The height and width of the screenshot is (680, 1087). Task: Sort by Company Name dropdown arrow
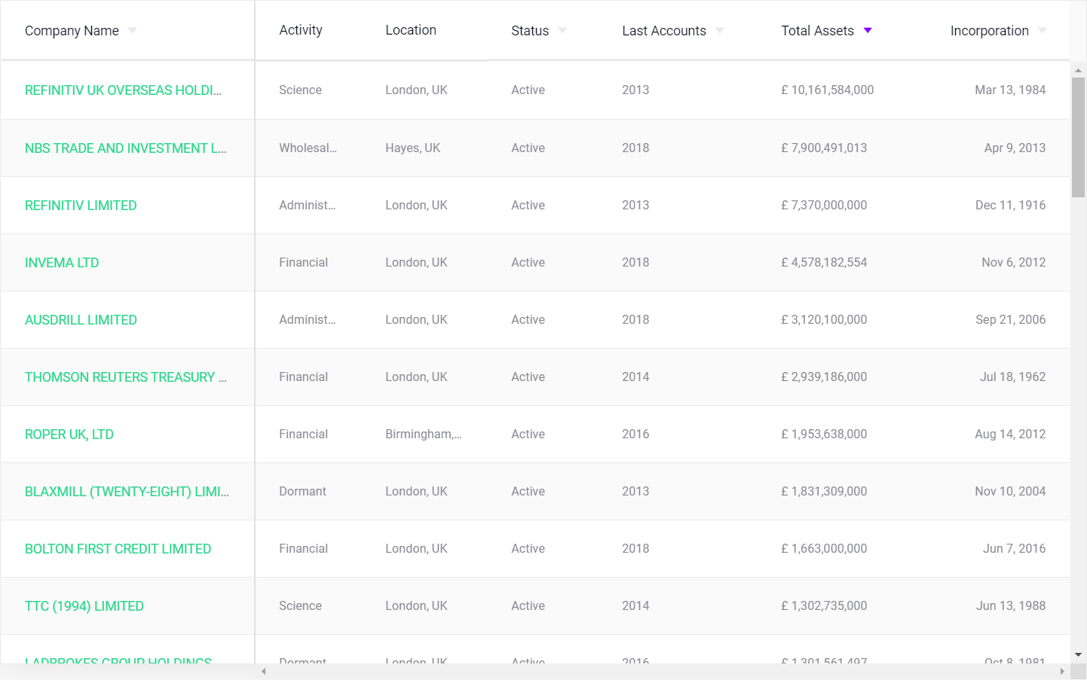[133, 31]
